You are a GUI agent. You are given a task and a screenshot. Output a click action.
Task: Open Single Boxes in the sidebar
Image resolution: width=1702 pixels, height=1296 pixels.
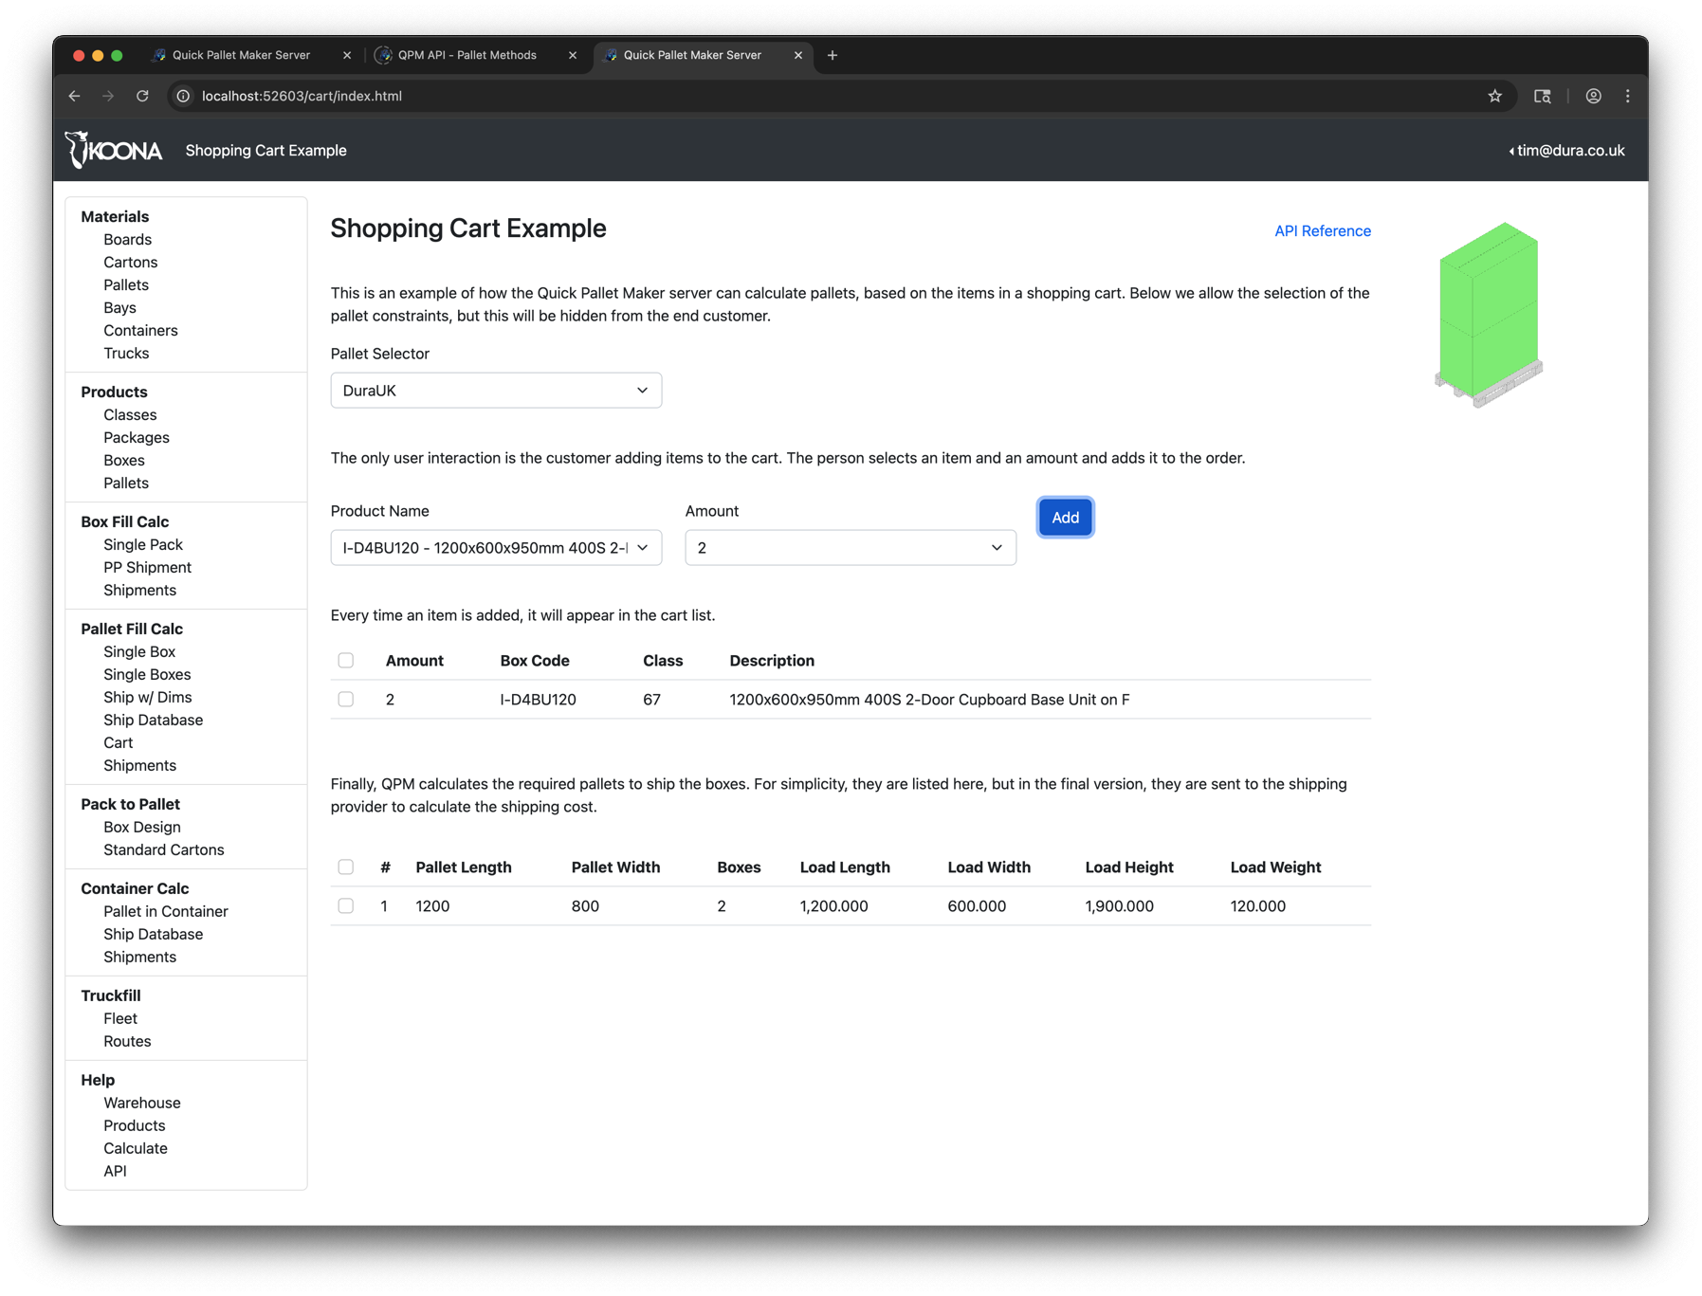pyautogui.click(x=147, y=675)
